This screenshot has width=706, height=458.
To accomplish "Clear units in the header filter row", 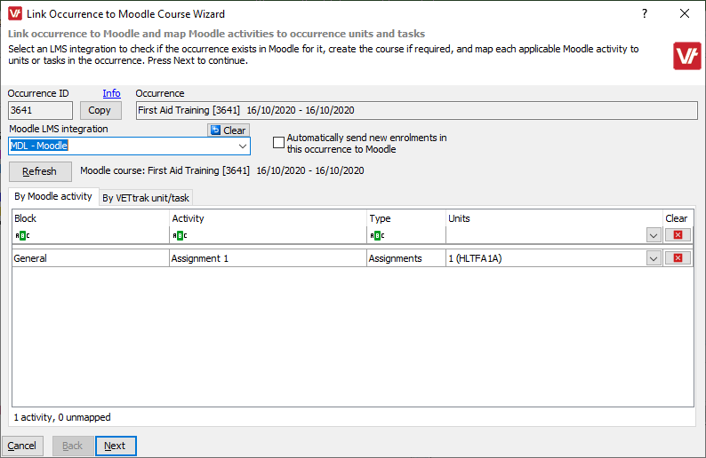I will 678,234.
